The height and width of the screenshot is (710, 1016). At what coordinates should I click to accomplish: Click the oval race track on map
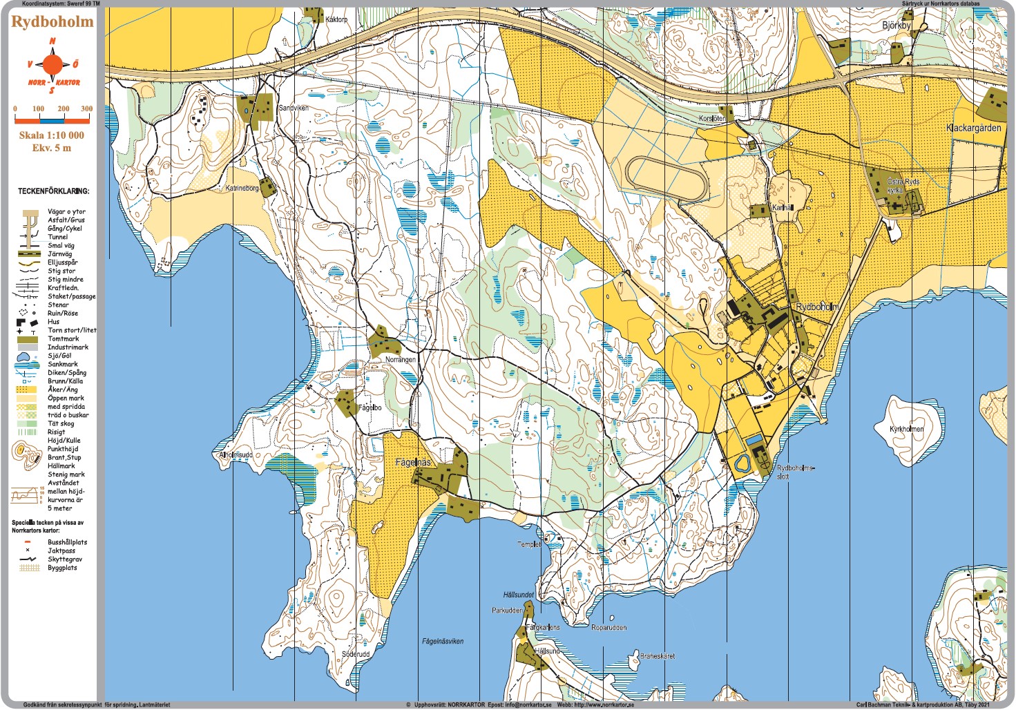(667, 178)
